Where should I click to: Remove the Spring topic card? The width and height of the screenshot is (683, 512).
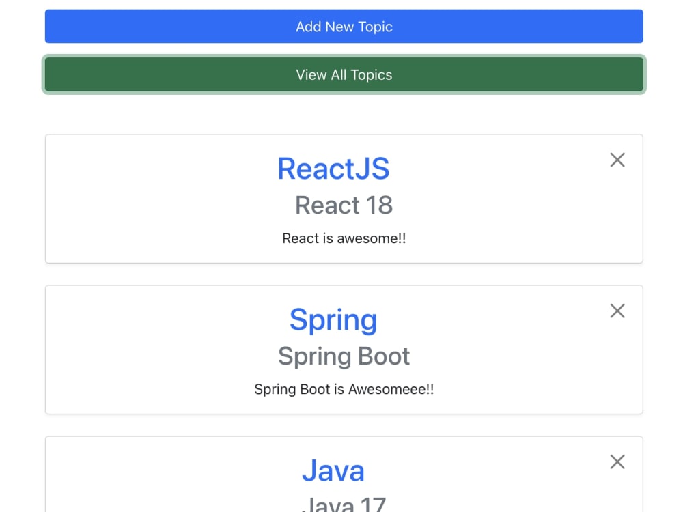617,311
